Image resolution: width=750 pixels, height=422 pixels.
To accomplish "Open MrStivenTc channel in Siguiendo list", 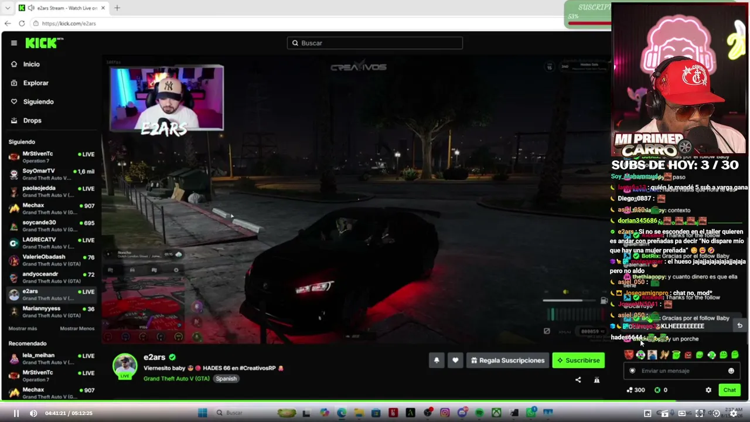I will click(52, 157).
